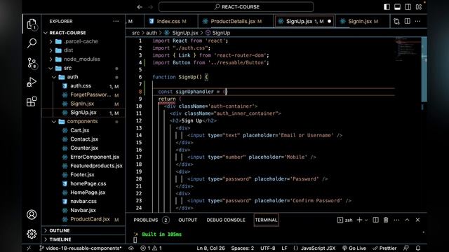Viewport: 449px width, 252px height.
Task: Open the Search view in activity bar
Action: point(32,43)
